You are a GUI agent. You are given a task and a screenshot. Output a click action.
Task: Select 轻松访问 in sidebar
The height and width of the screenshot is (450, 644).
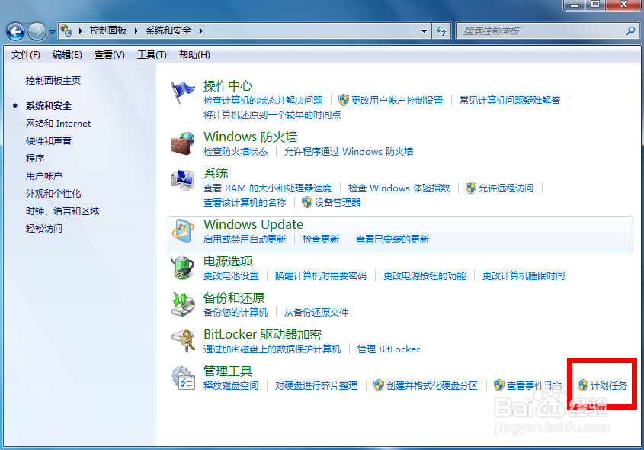point(44,229)
